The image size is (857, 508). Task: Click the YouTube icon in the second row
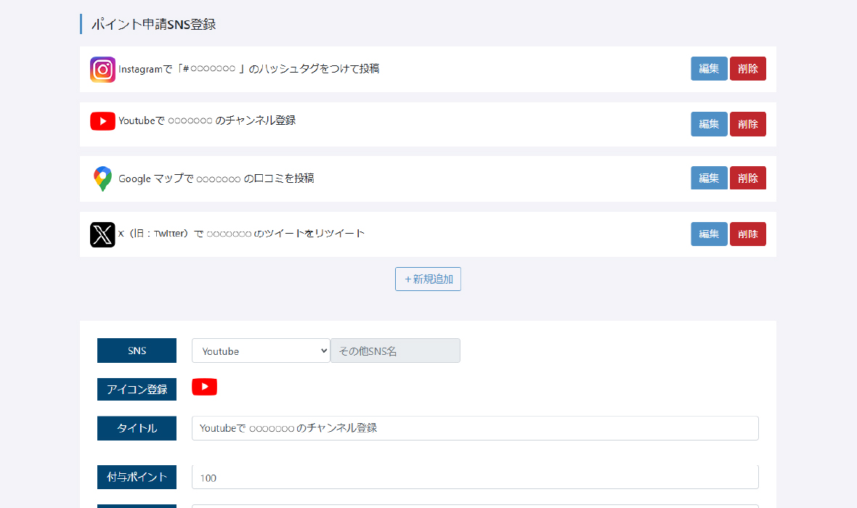102,121
